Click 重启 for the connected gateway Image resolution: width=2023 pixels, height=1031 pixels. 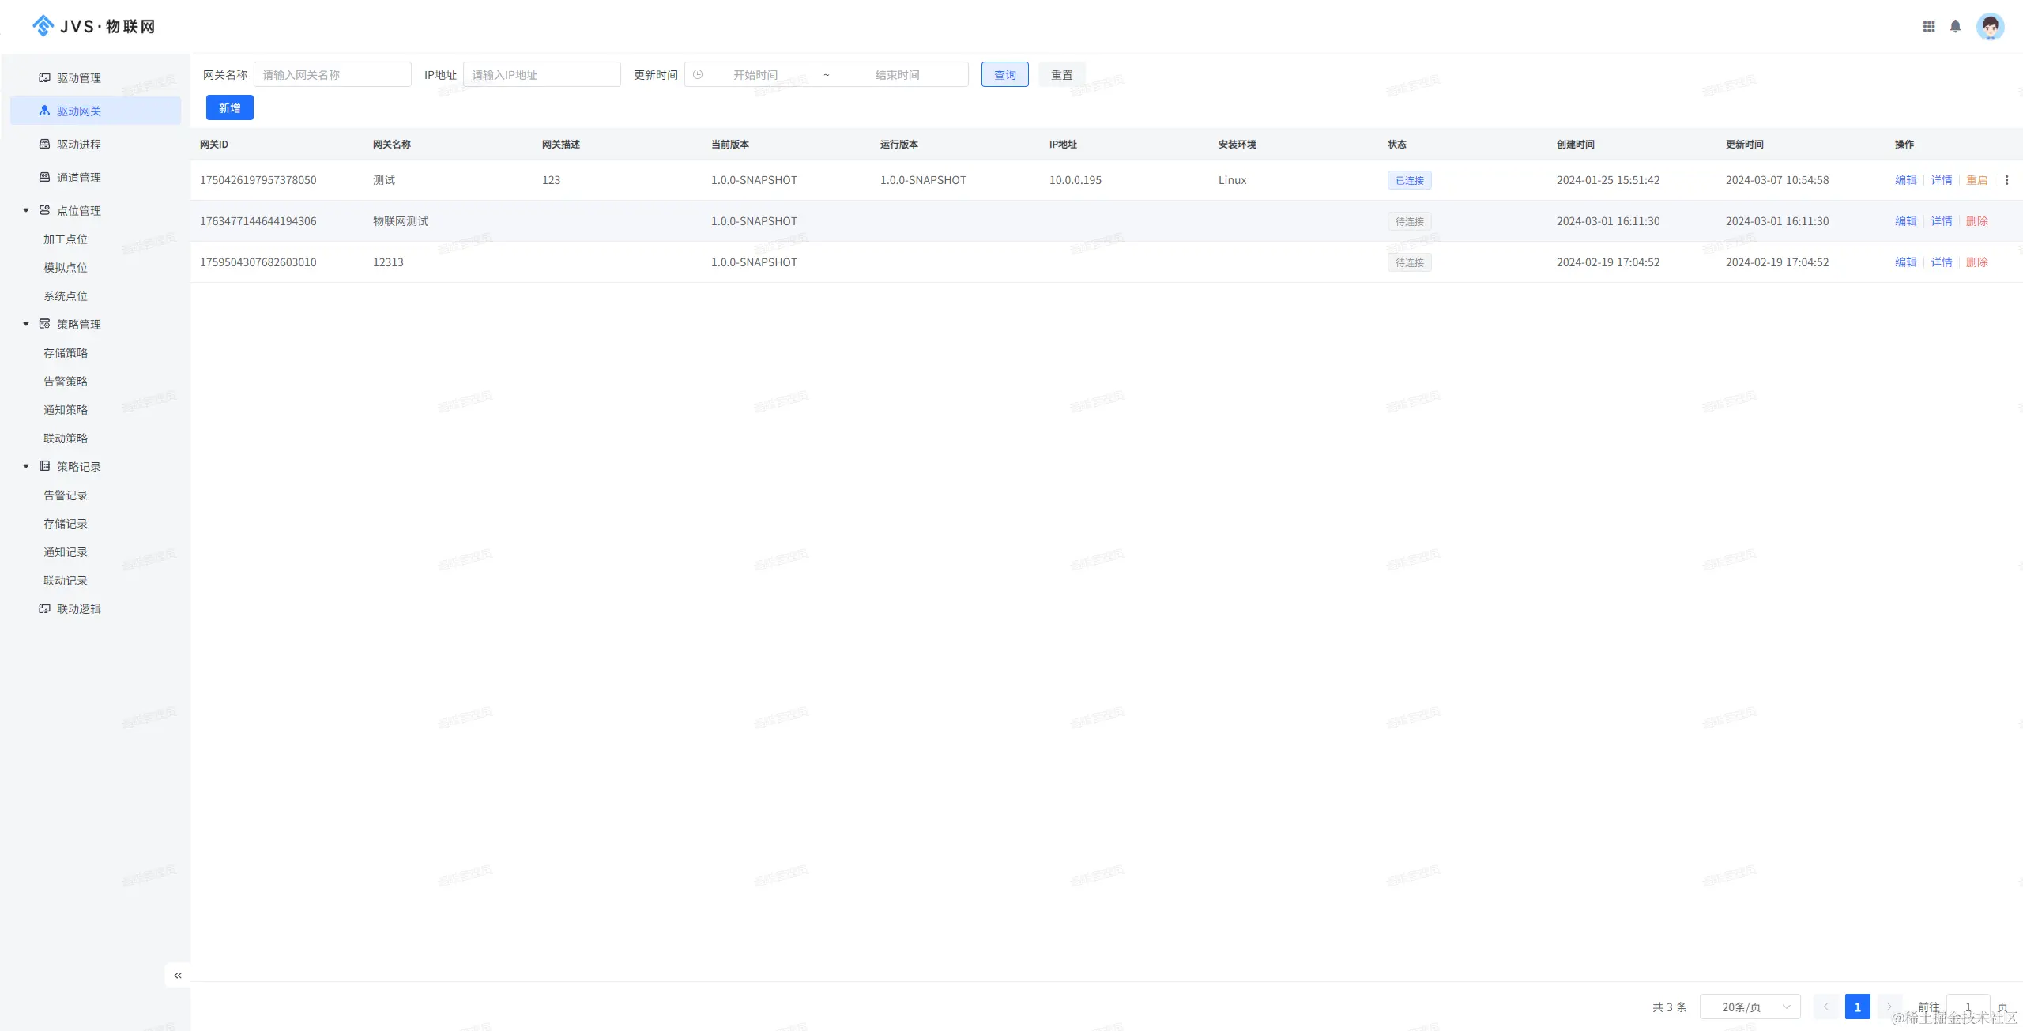pyautogui.click(x=1976, y=180)
